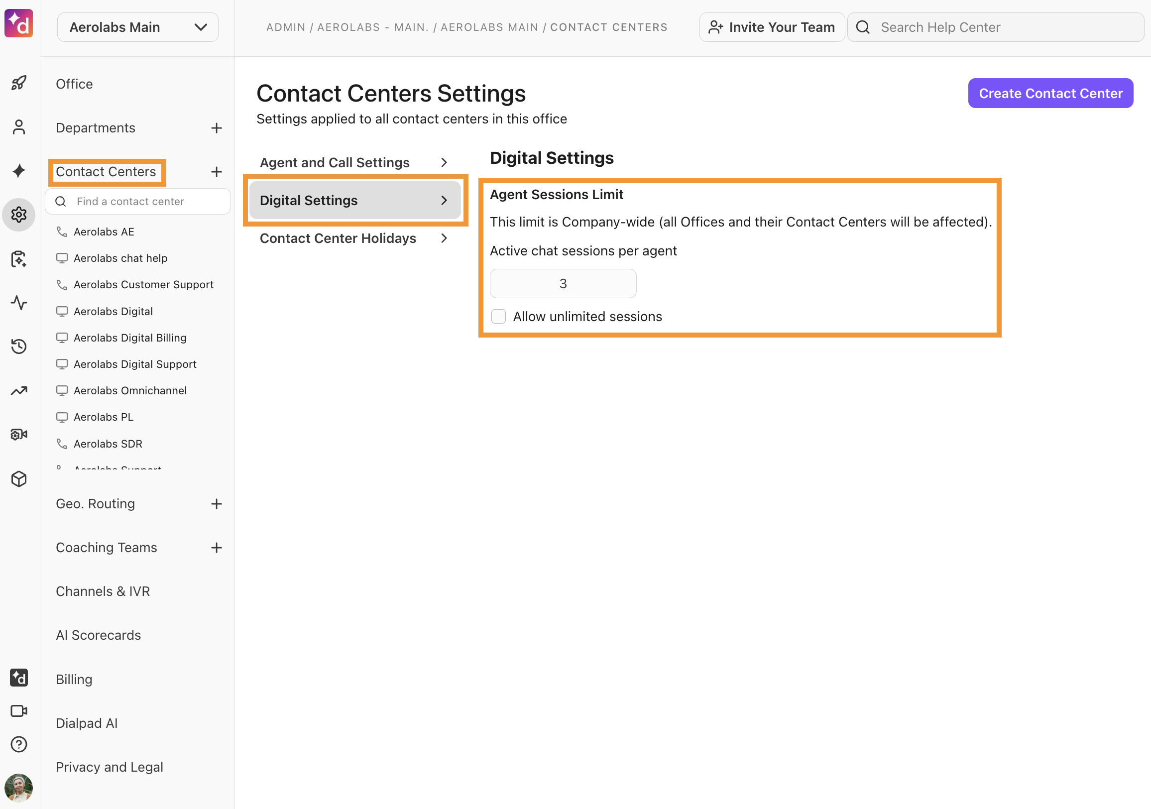Open the camera gear icon in the sidebar

[18, 434]
